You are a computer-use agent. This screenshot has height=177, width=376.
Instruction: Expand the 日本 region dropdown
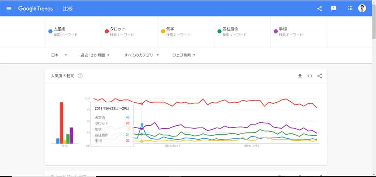click(x=59, y=55)
